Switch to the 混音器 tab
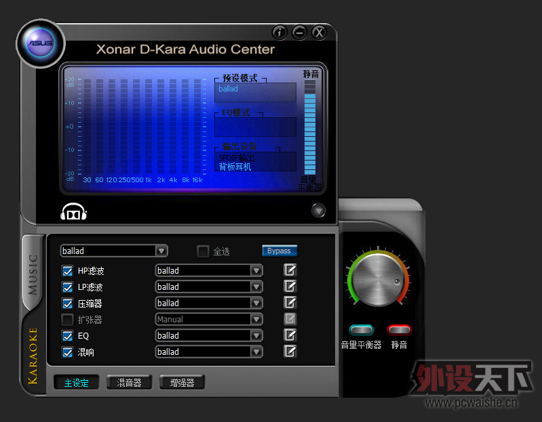542x422 pixels. 130,382
